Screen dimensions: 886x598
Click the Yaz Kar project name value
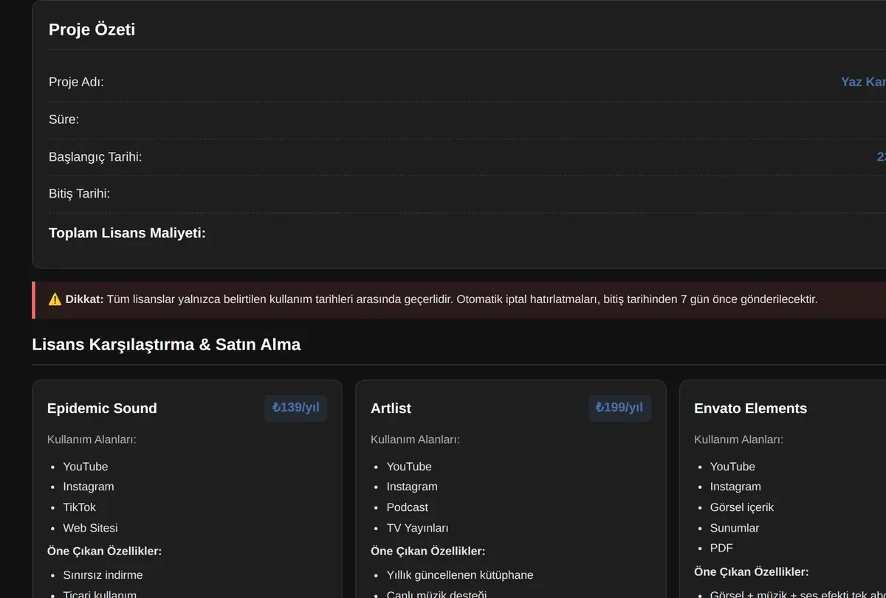point(863,82)
